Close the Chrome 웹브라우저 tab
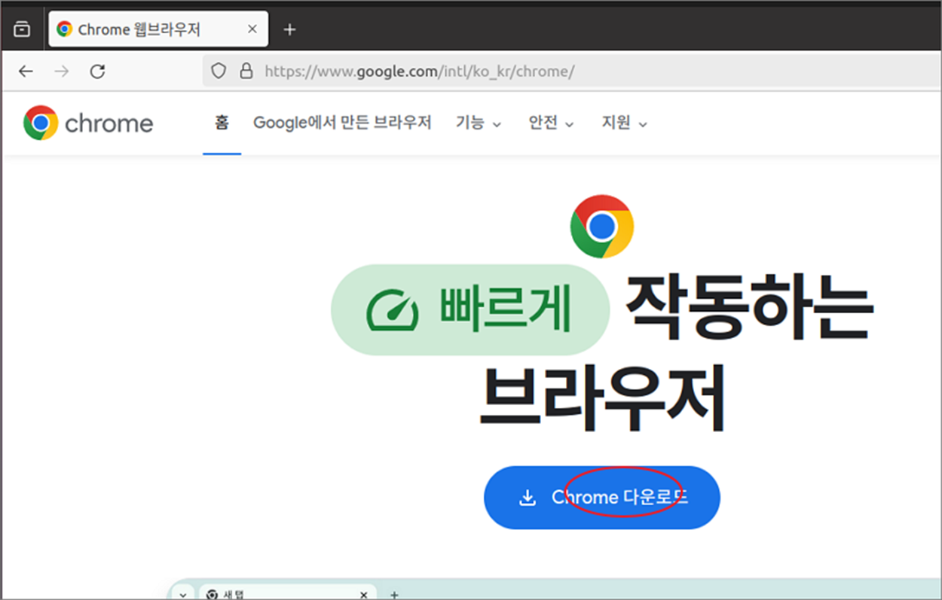 (x=252, y=29)
